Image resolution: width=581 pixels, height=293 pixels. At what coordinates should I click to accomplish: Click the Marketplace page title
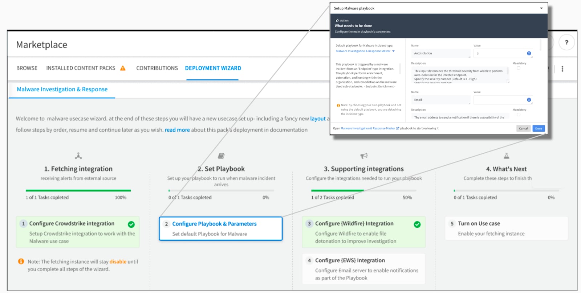point(42,45)
